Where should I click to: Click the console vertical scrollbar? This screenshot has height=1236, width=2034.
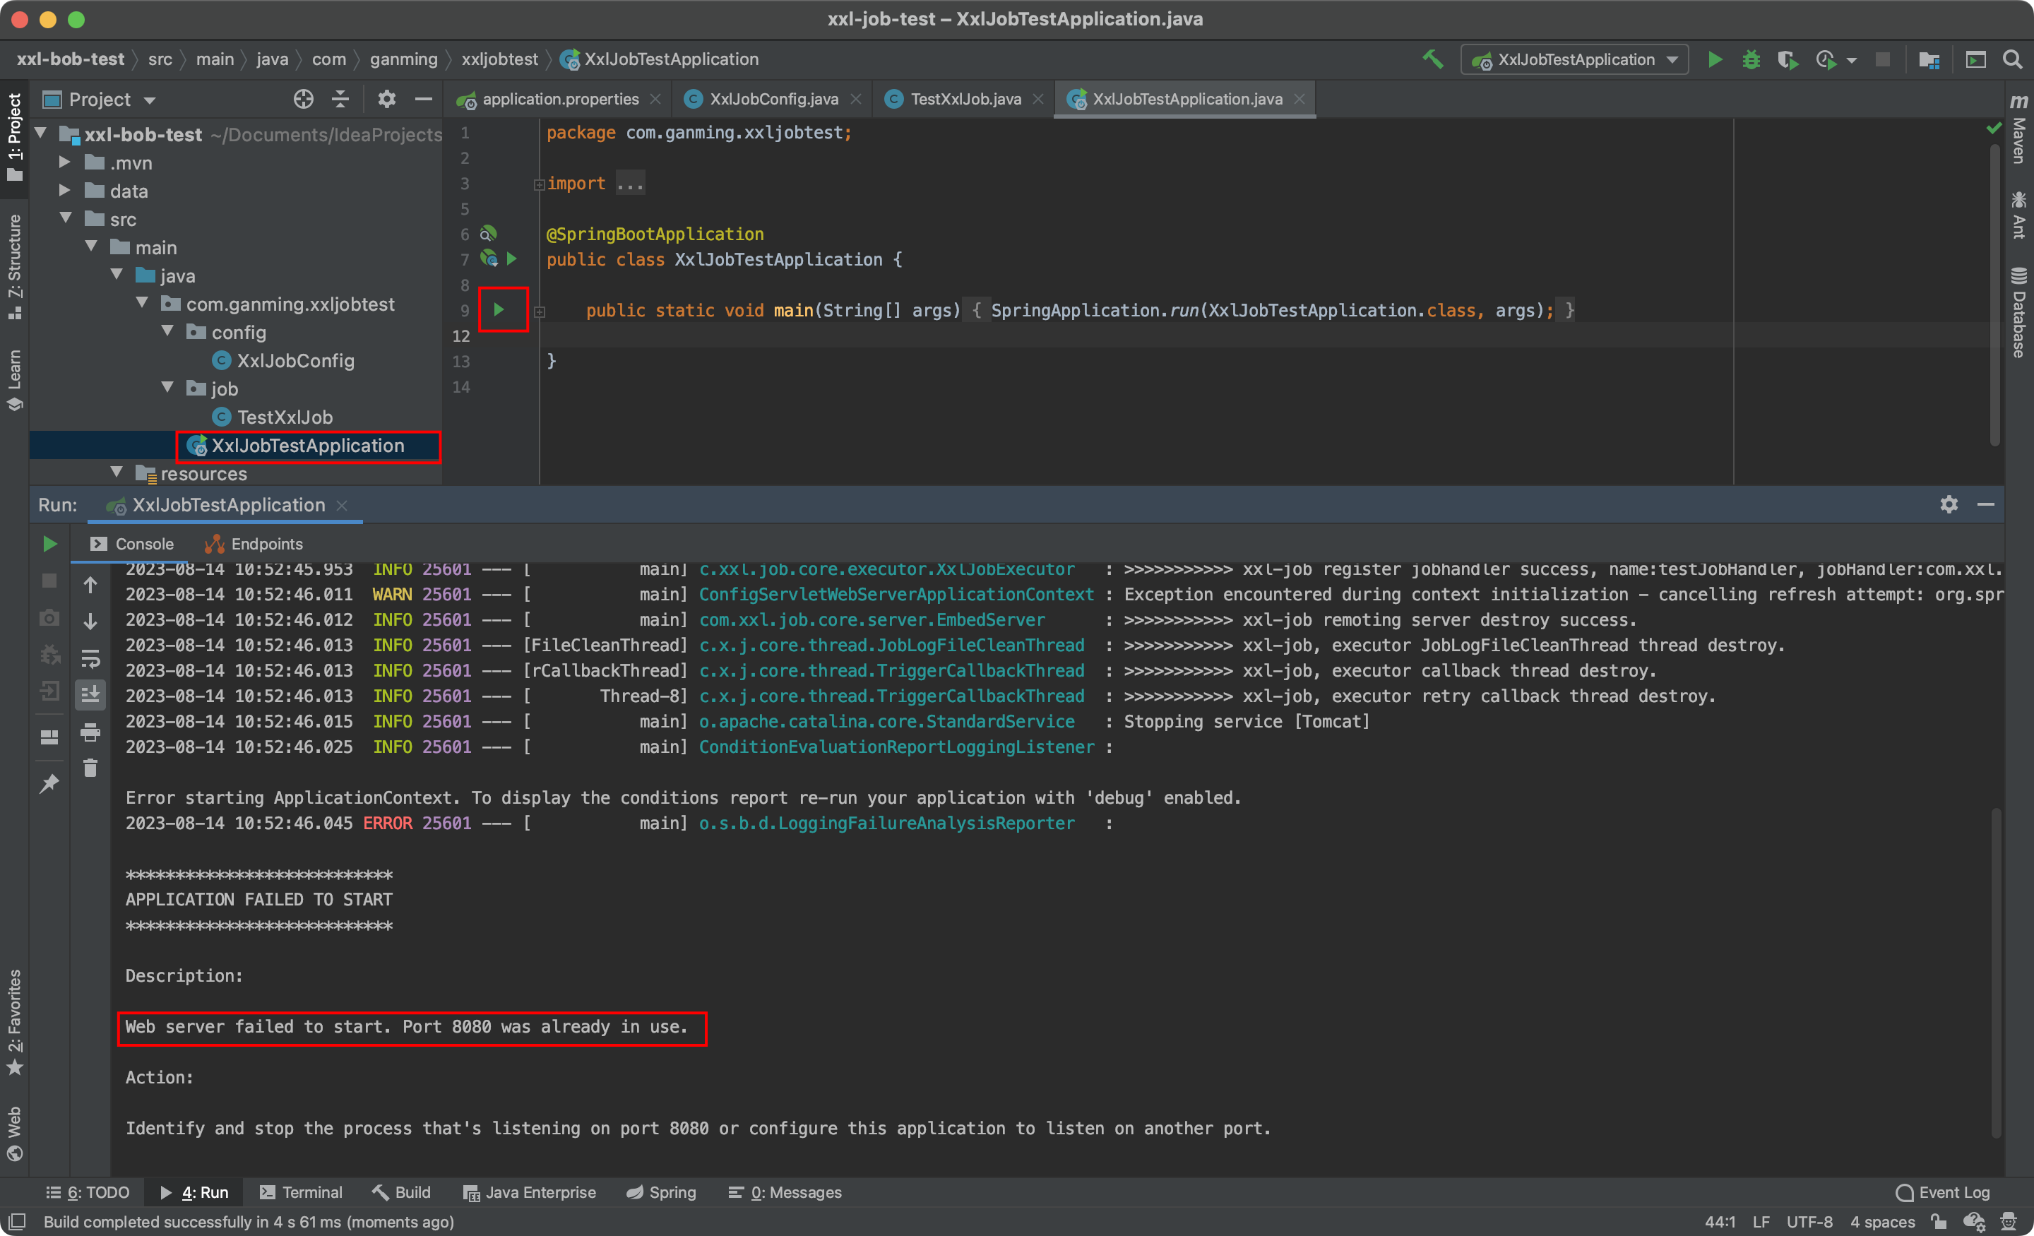point(1995,973)
